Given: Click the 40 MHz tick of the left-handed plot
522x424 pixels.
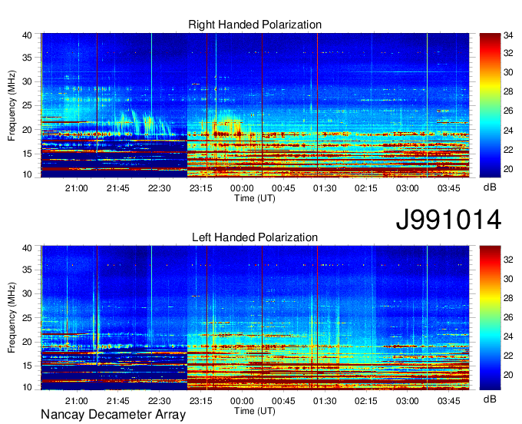Looking at the screenshot, I should (x=27, y=248).
